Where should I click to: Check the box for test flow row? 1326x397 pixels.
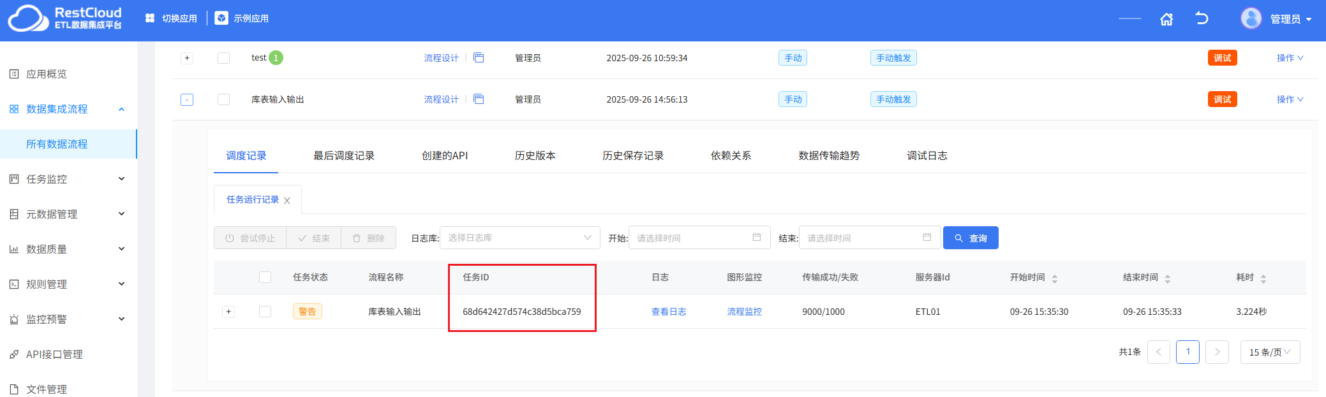point(223,58)
